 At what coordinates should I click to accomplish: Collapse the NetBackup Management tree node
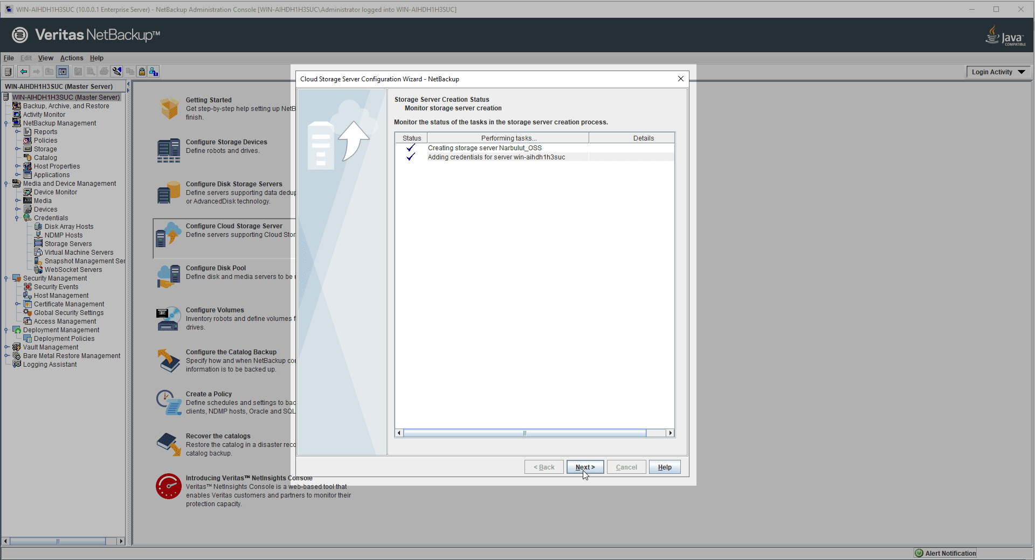pyautogui.click(x=6, y=123)
